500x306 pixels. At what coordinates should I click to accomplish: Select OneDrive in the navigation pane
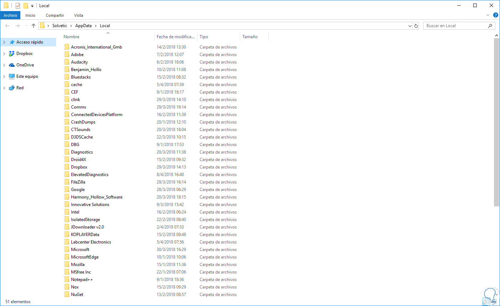point(25,65)
